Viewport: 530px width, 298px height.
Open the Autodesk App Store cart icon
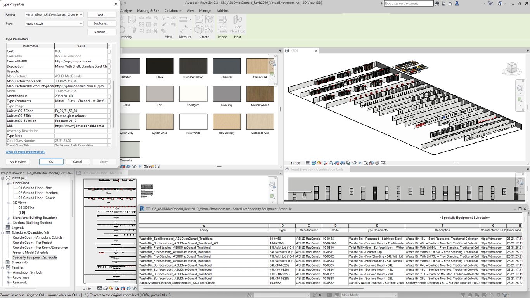pyautogui.click(x=490, y=3)
